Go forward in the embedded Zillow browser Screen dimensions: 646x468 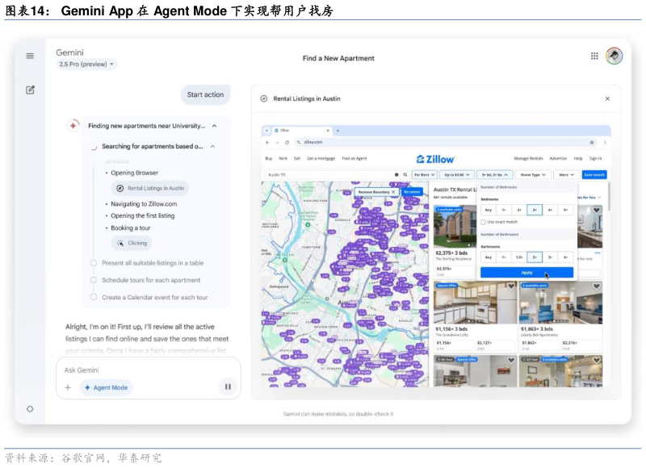(277, 142)
